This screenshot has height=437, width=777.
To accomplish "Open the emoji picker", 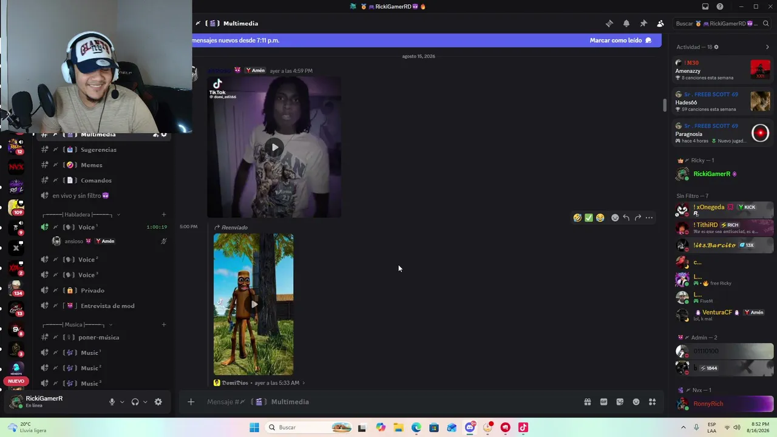I will click(x=636, y=402).
